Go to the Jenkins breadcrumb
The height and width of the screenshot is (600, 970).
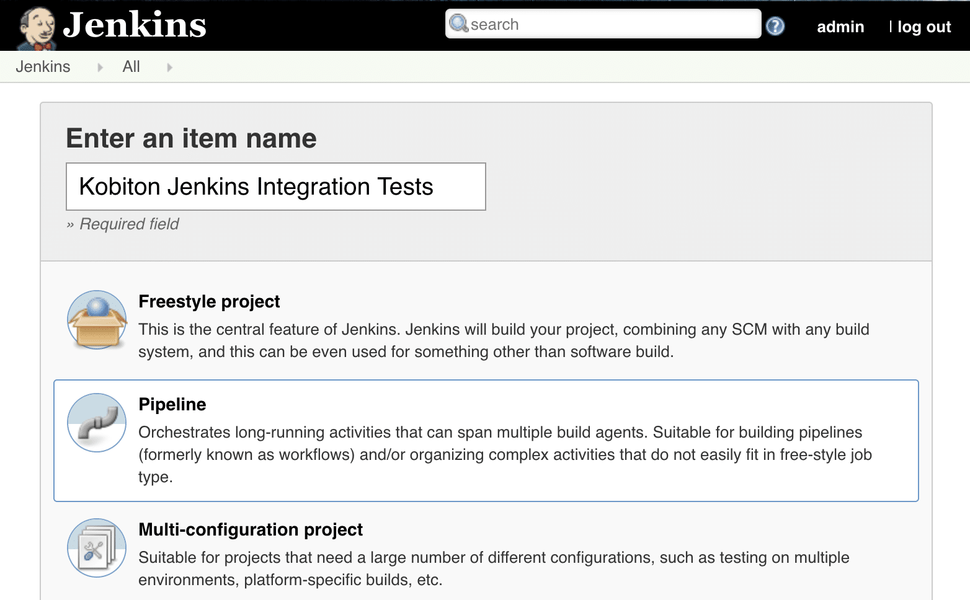click(x=43, y=66)
